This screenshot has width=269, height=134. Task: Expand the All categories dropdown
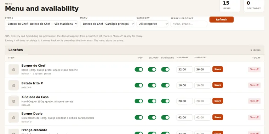pos(153,24)
